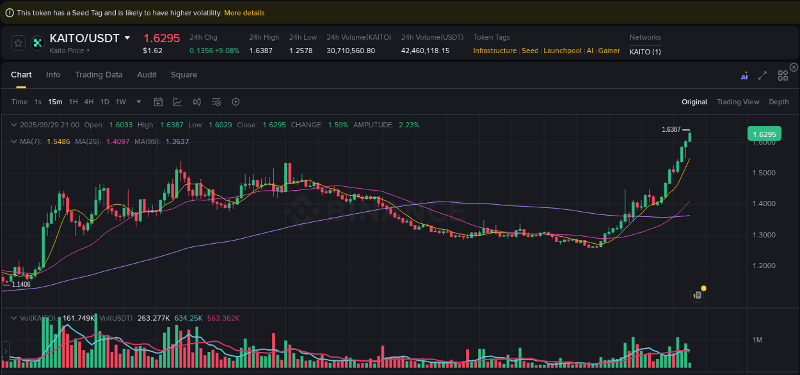Select the line chart style icon
Screen dimensions: 800x375
(x=177, y=102)
